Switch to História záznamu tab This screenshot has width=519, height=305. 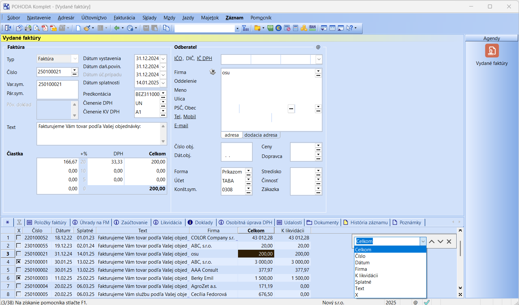pos(365,222)
